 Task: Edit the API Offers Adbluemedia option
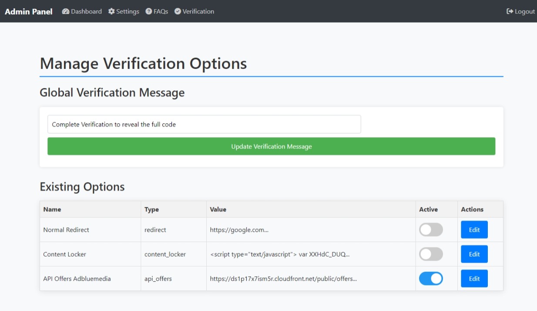point(474,279)
